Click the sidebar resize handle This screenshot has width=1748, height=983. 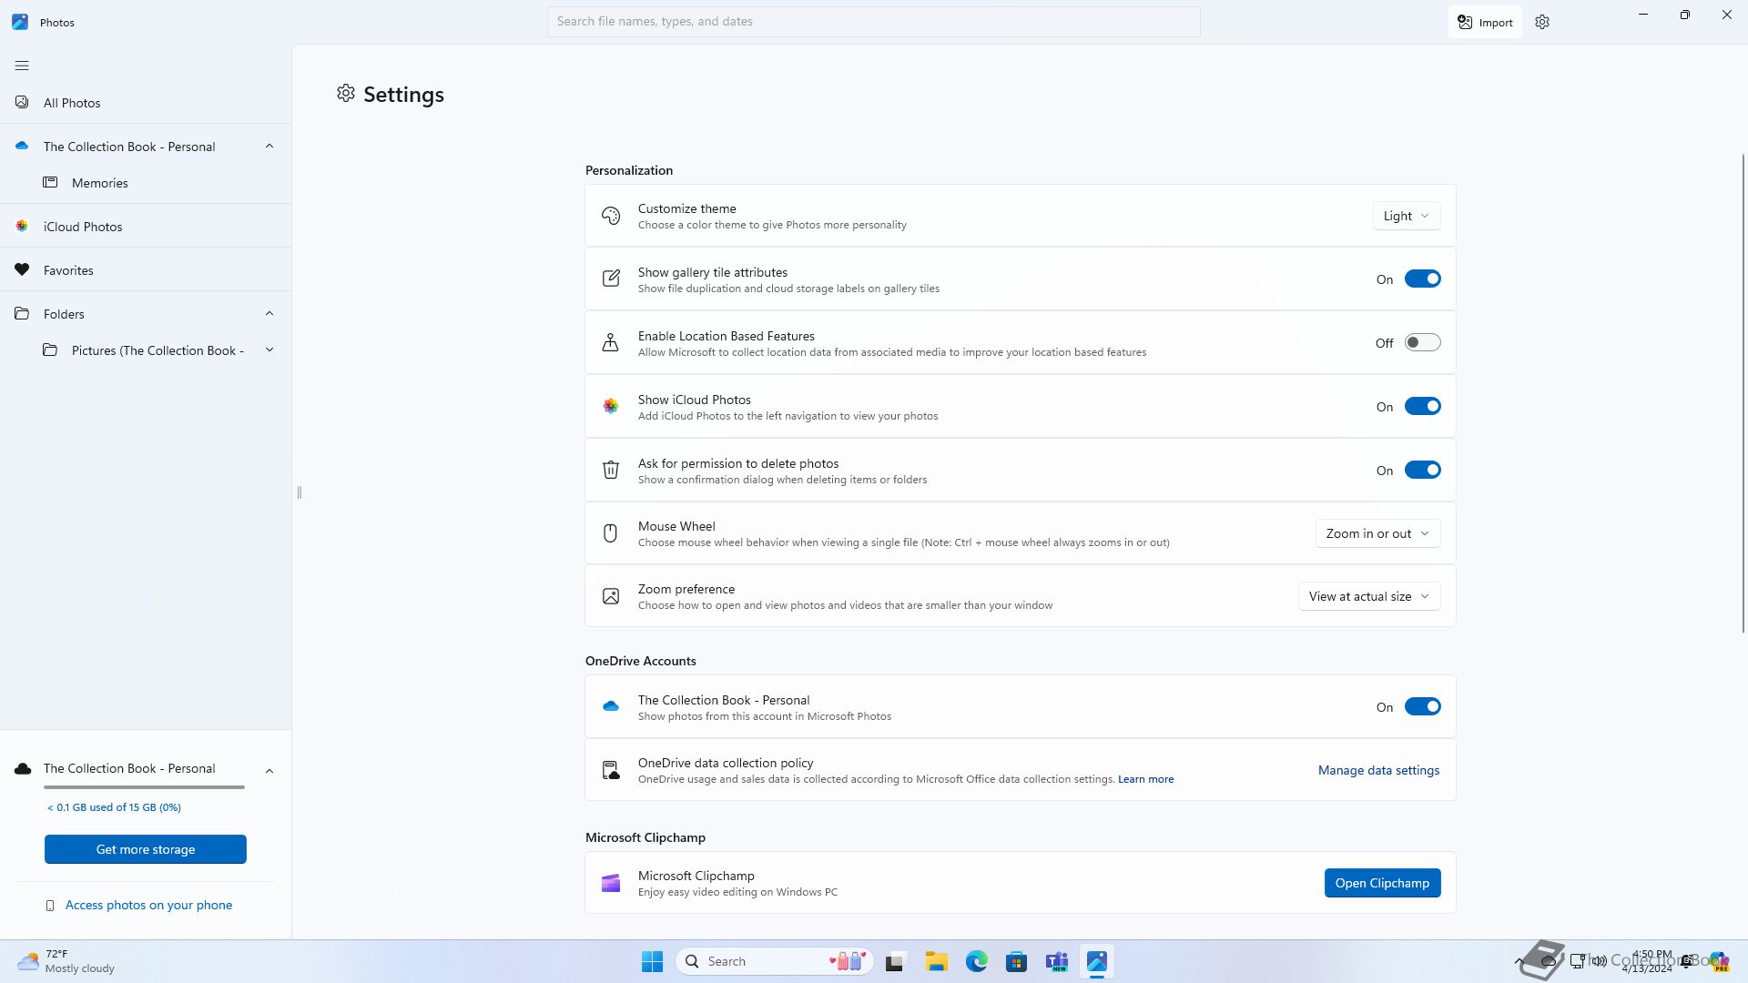coord(300,492)
